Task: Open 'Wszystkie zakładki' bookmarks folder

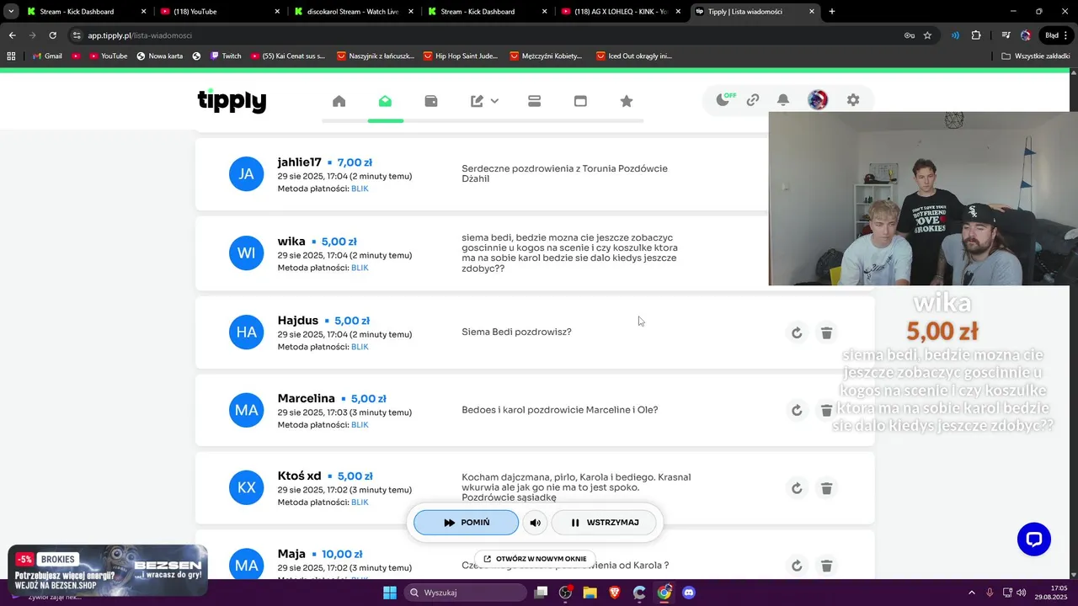Action: [x=1036, y=56]
